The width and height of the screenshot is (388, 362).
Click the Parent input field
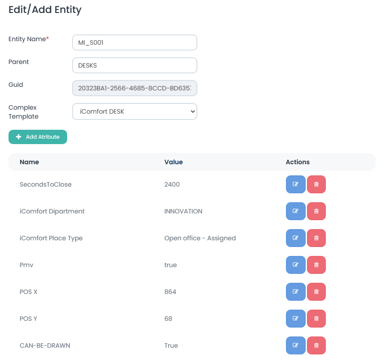point(134,65)
